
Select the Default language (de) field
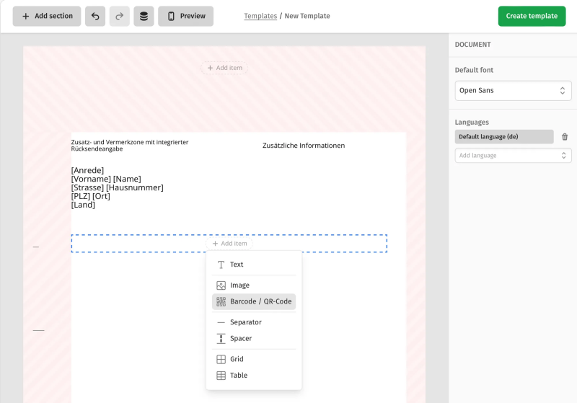(504, 137)
